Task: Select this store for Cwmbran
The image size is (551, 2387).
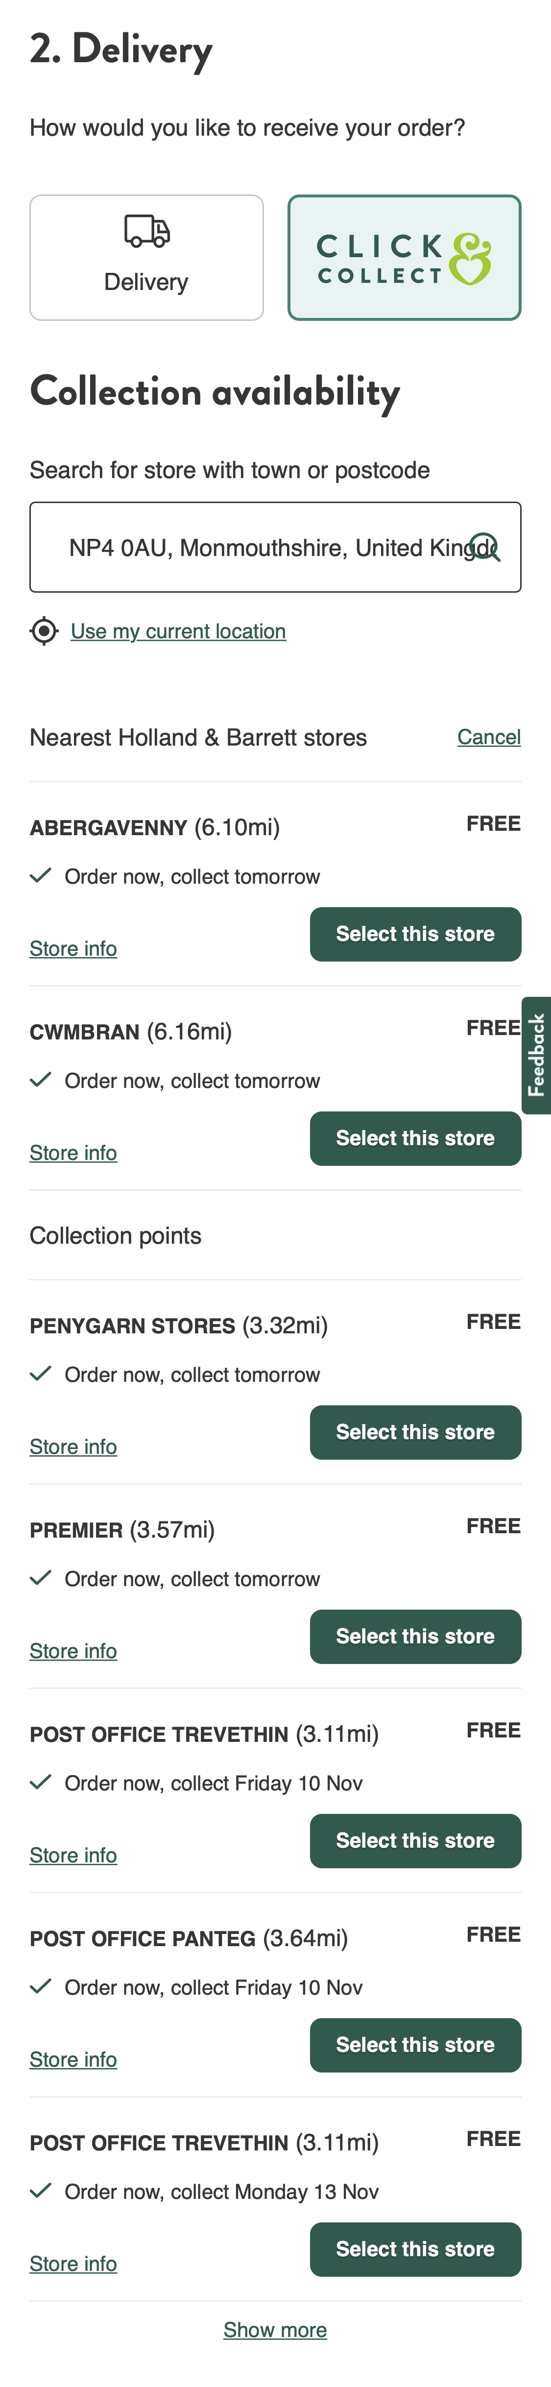Action: click(x=415, y=1138)
